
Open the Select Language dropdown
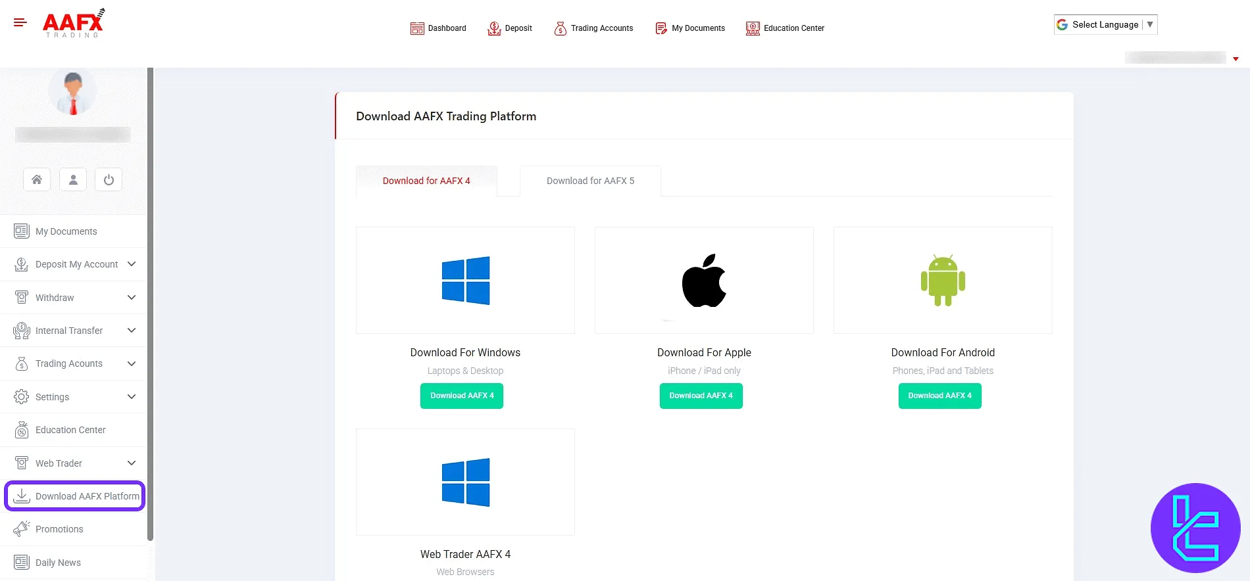coord(1105,24)
